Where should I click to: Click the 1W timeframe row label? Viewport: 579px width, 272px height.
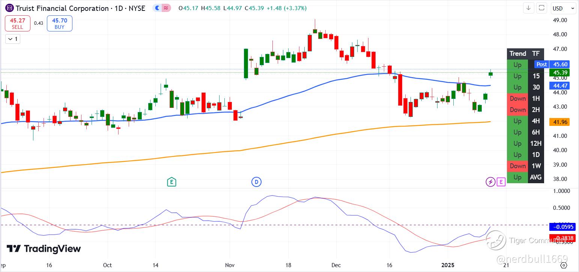pos(536,166)
